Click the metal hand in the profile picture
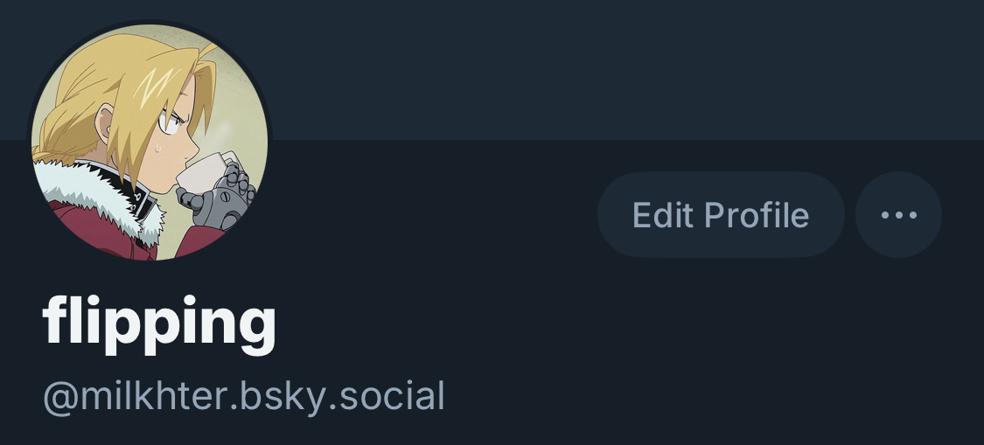The width and height of the screenshot is (984, 445). [220, 196]
